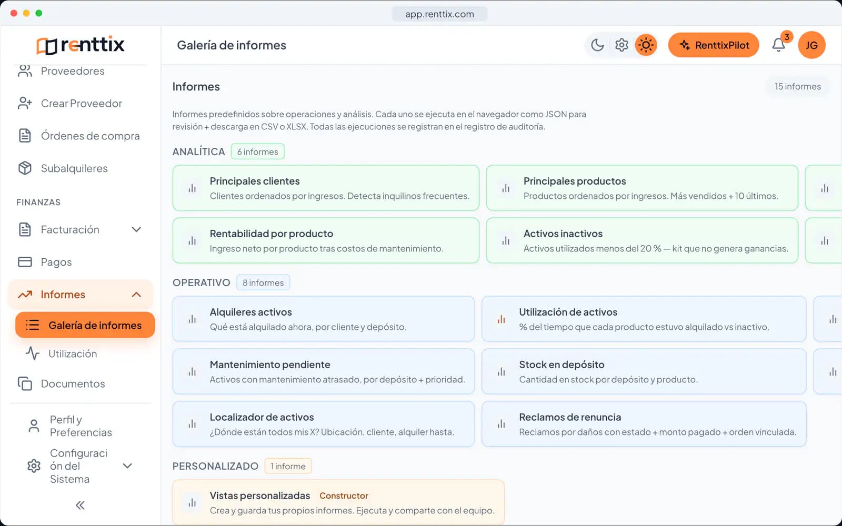Click the 6 informes badge
The image size is (842, 526).
pos(258,151)
